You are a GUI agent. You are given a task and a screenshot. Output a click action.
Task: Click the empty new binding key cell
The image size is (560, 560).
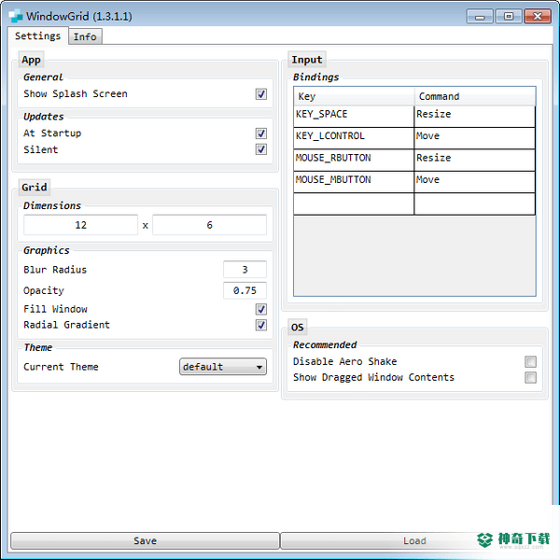coord(354,203)
